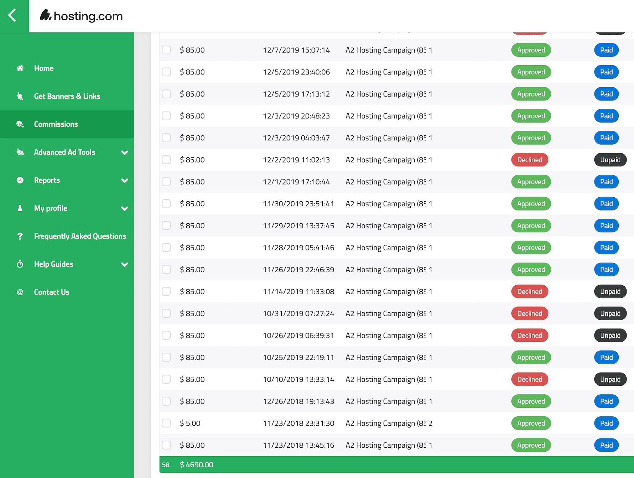Click the Help Guides menu label
The image size is (634, 478).
(x=54, y=264)
